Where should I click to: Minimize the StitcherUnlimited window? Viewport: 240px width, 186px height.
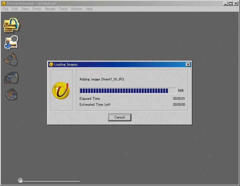tap(225, 3)
